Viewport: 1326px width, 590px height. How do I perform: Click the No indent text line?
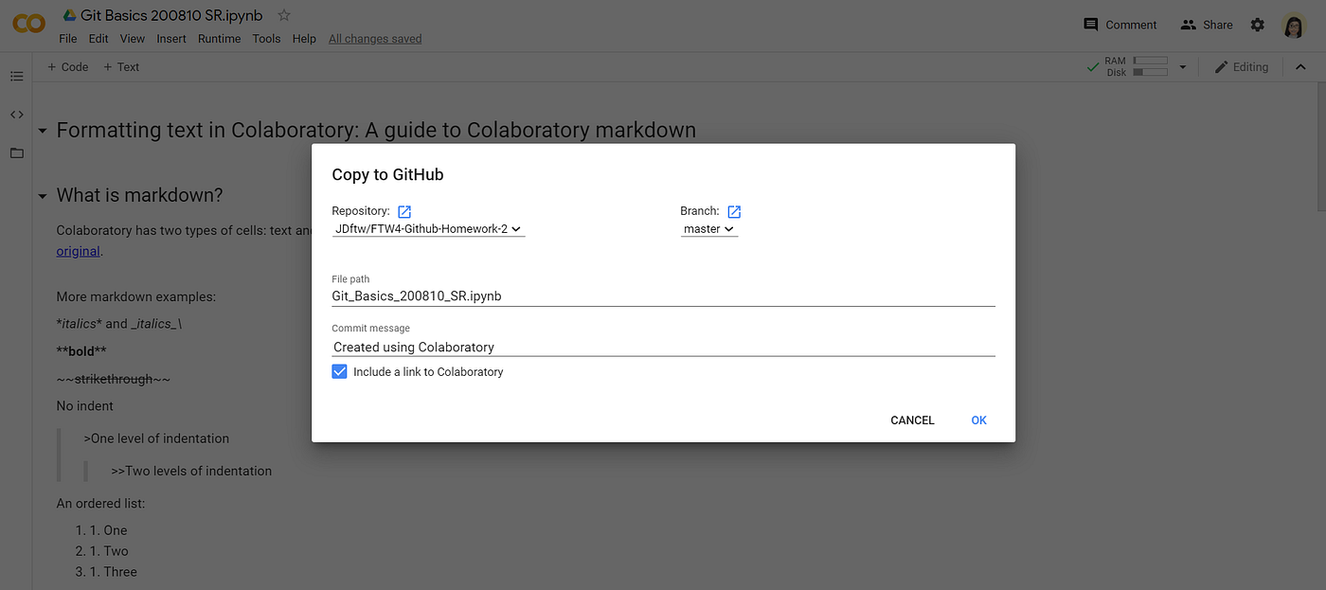84,405
